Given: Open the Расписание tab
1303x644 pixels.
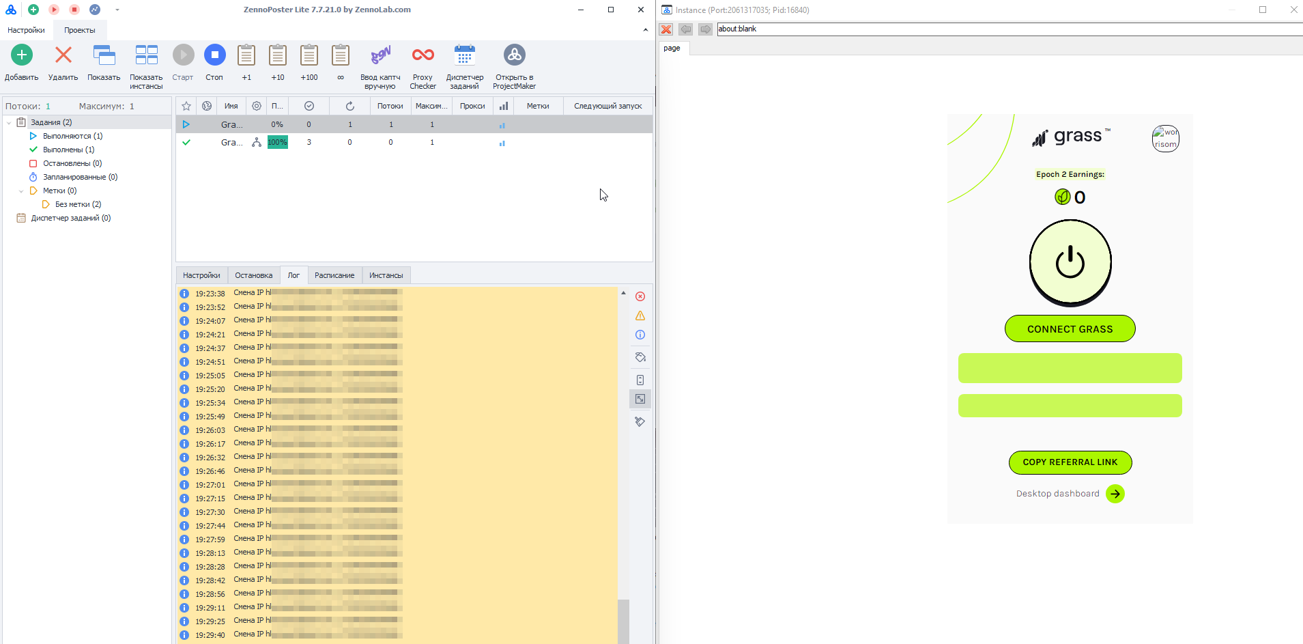Looking at the screenshot, I should [334, 275].
